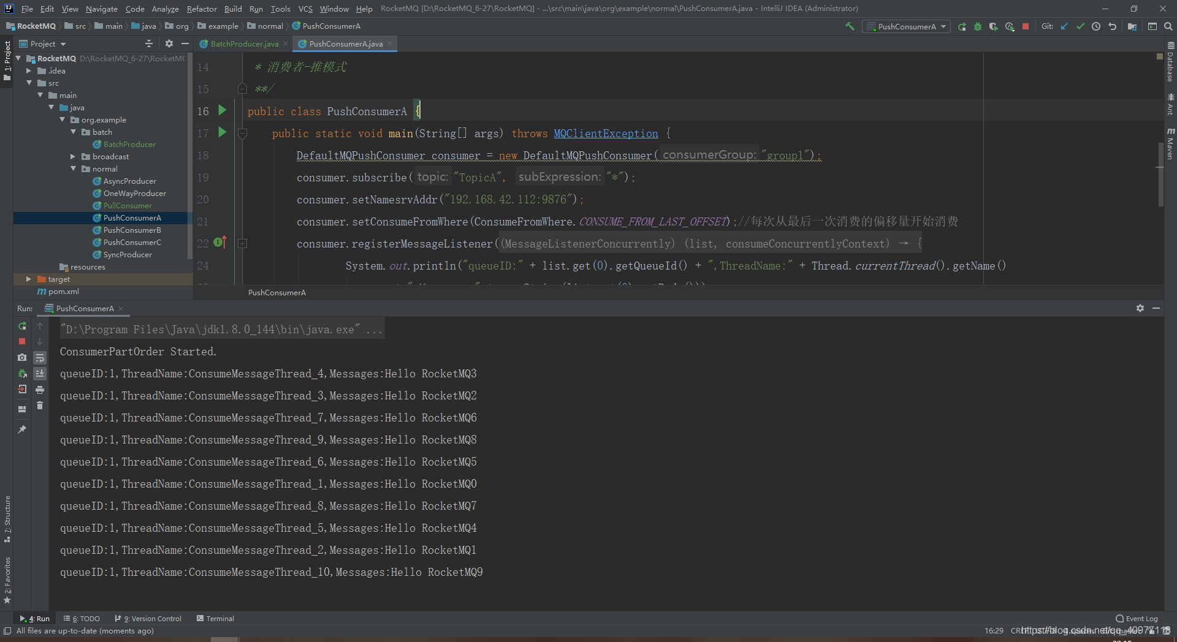This screenshot has width=1177, height=642.
Task: Start debugging with the toolbar bug icon
Action: pos(978,26)
